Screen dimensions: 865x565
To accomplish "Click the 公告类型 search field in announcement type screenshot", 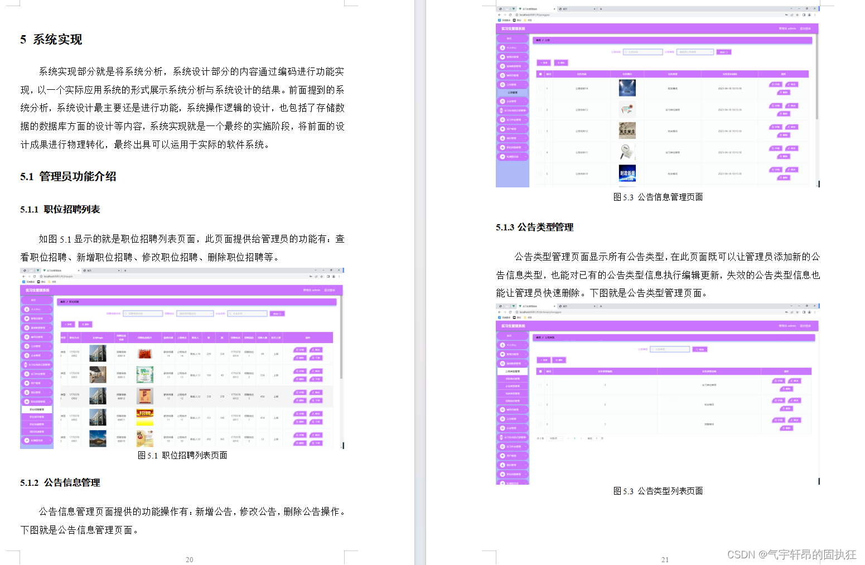I will pyautogui.click(x=670, y=349).
